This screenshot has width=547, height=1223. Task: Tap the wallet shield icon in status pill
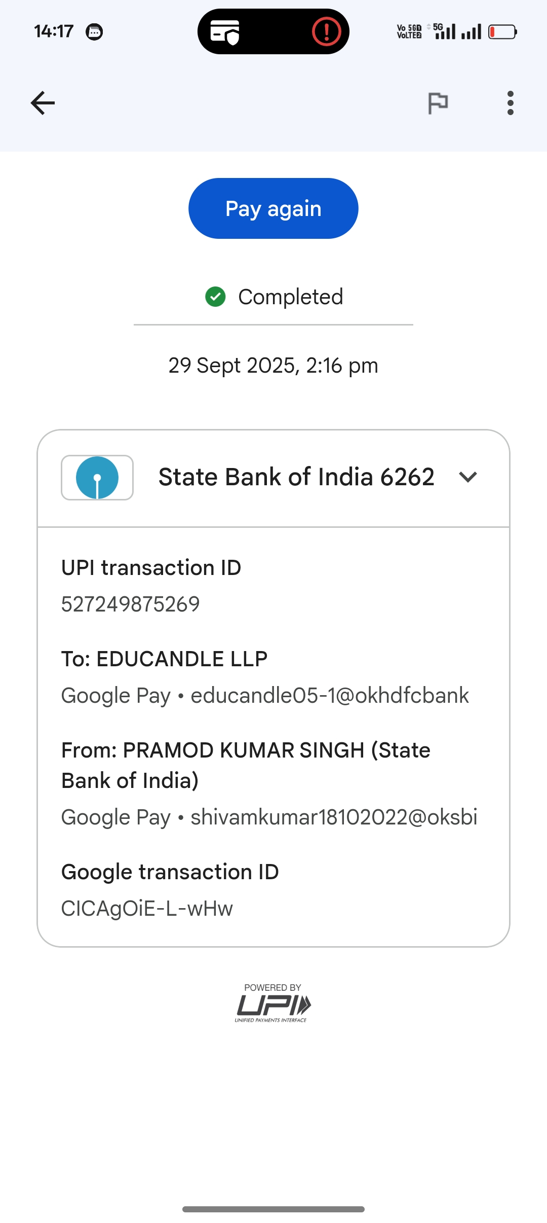point(225,32)
